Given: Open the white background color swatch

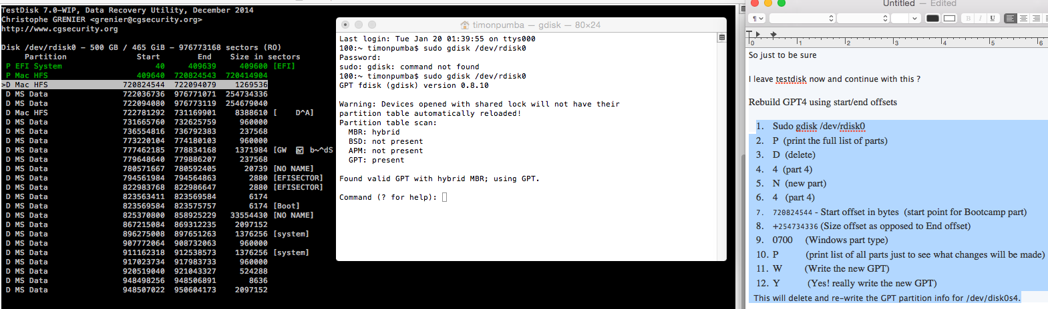Looking at the screenshot, I should tap(949, 19).
